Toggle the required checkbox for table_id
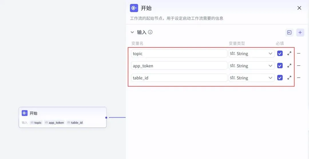 (x=280, y=78)
